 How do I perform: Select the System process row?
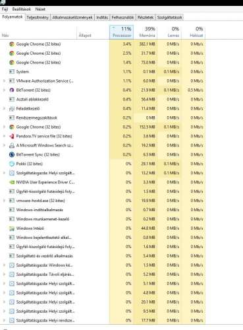(103, 72)
